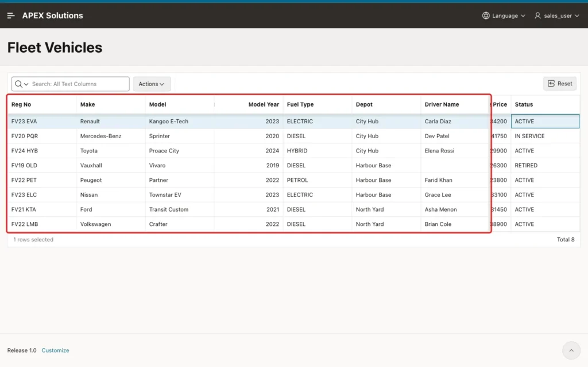Click the Brian Cole driver cell
Viewport: 588px width, 367px height.
[x=455, y=224]
